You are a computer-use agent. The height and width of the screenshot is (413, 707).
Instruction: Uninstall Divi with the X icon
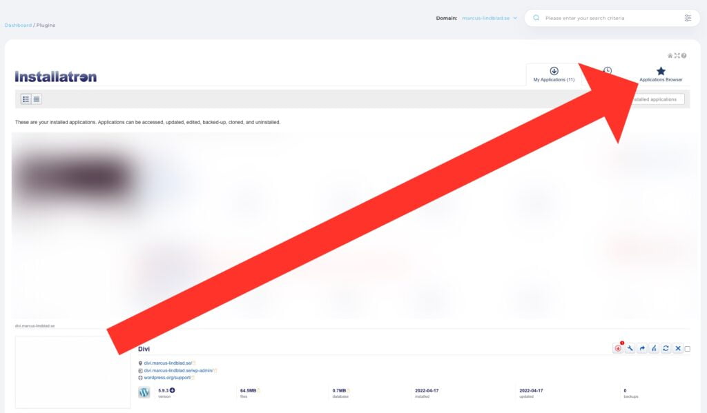(678, 348)
